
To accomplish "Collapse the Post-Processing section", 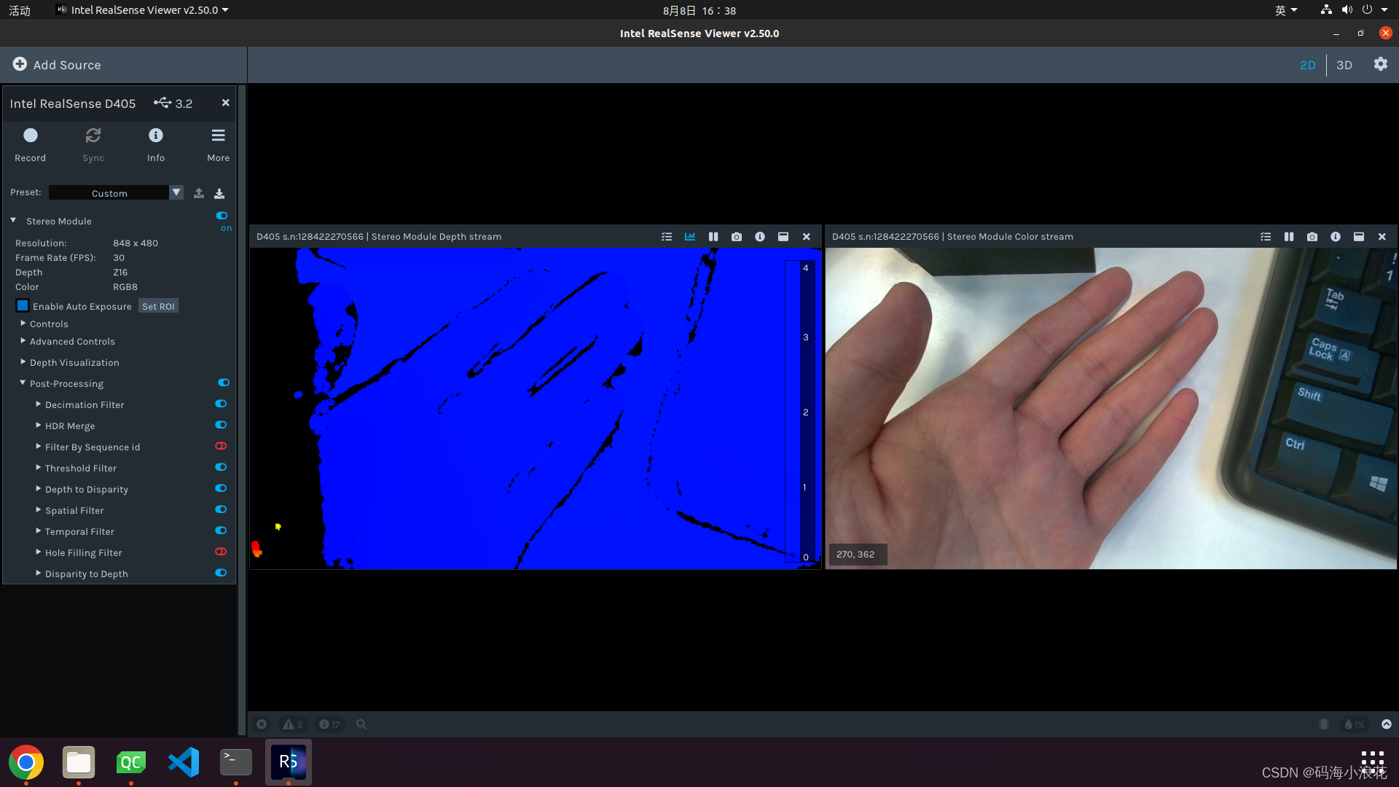I will tap(23, 383).
